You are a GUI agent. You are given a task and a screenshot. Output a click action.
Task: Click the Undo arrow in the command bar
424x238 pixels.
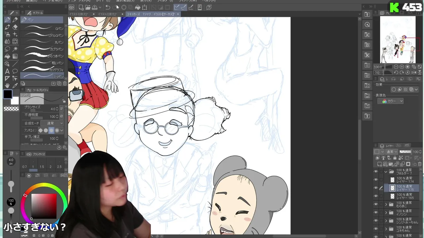pyautogui.click(x=108, y=7)
